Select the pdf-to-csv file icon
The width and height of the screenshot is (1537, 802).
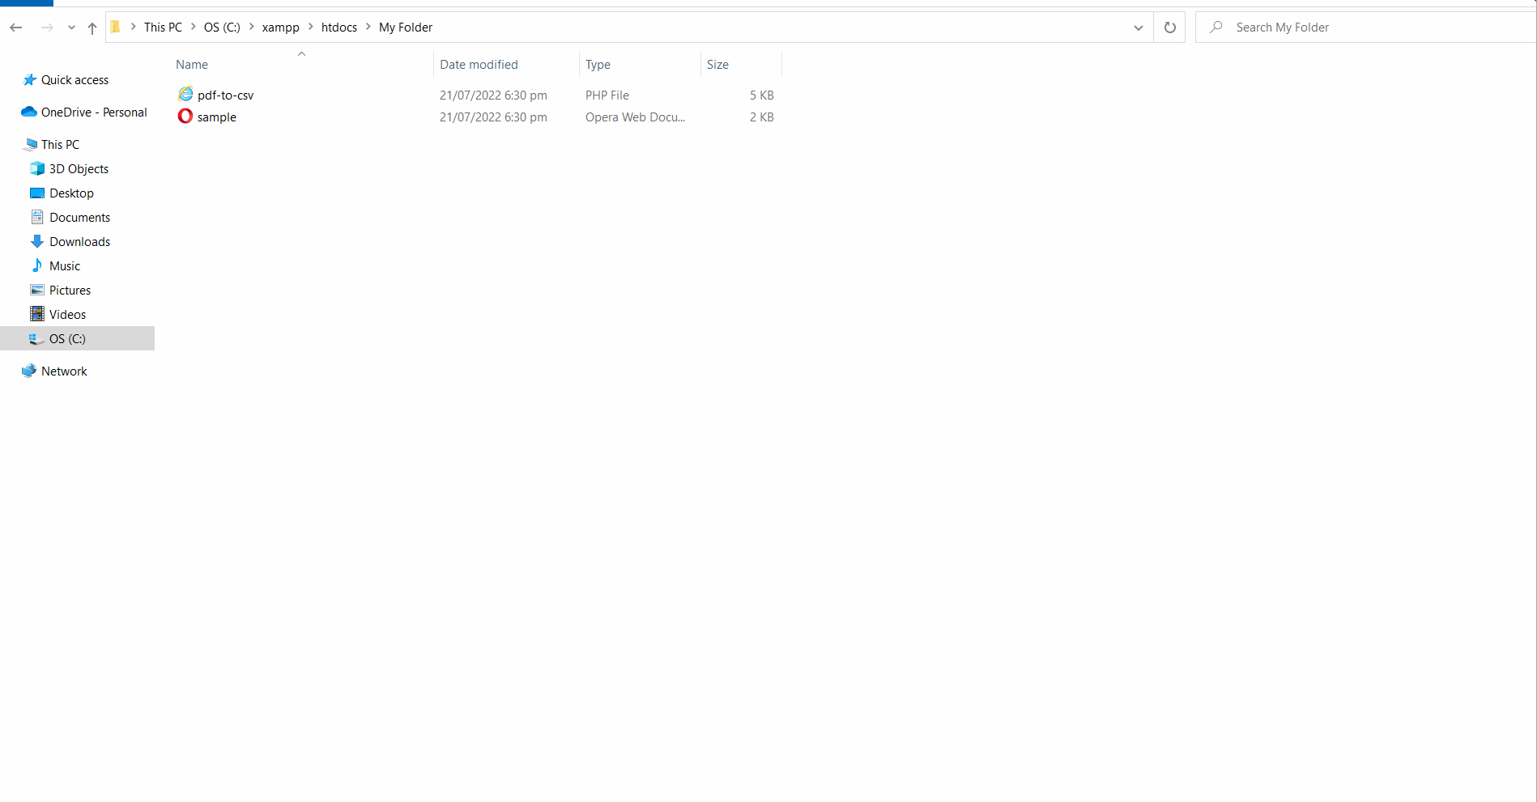[x=185, y=94]
